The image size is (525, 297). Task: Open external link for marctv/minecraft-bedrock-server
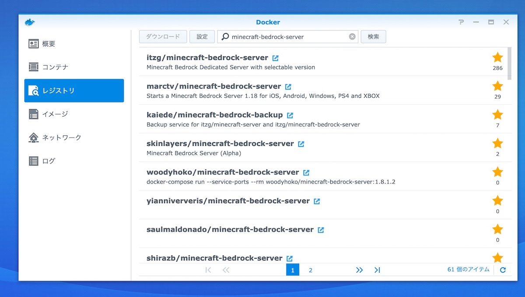pos(288,86)
